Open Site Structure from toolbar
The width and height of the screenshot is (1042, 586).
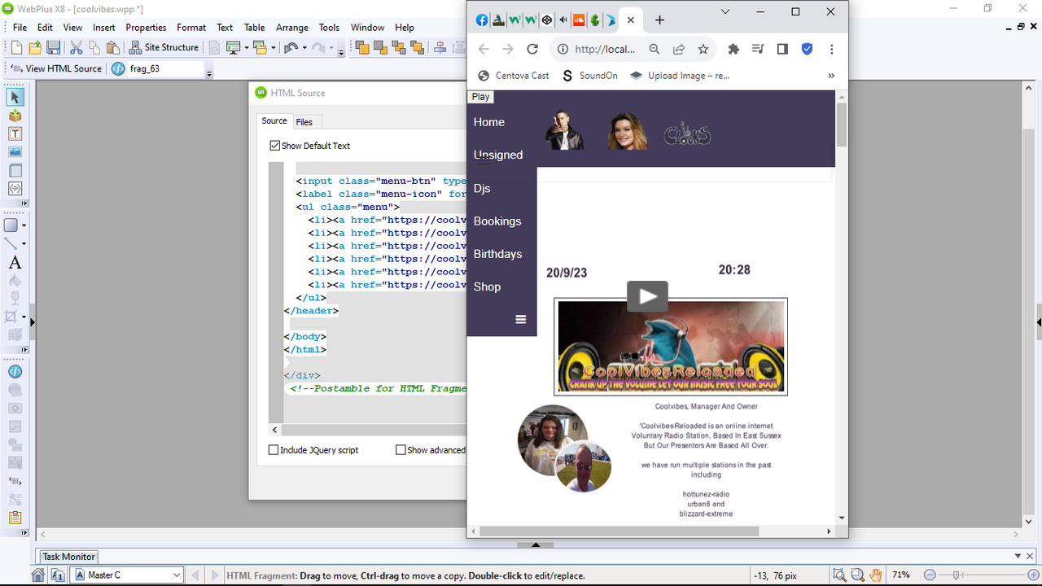[x=164, y=47]
